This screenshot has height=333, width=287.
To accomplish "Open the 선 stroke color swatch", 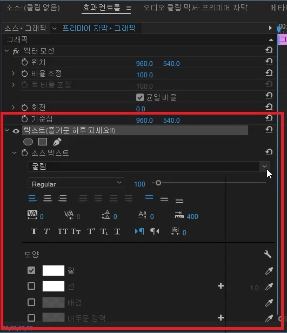I will 54,286.
